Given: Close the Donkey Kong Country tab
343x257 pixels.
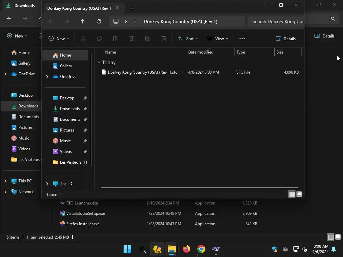Looking at the screenshot, I should pos(118,8).
